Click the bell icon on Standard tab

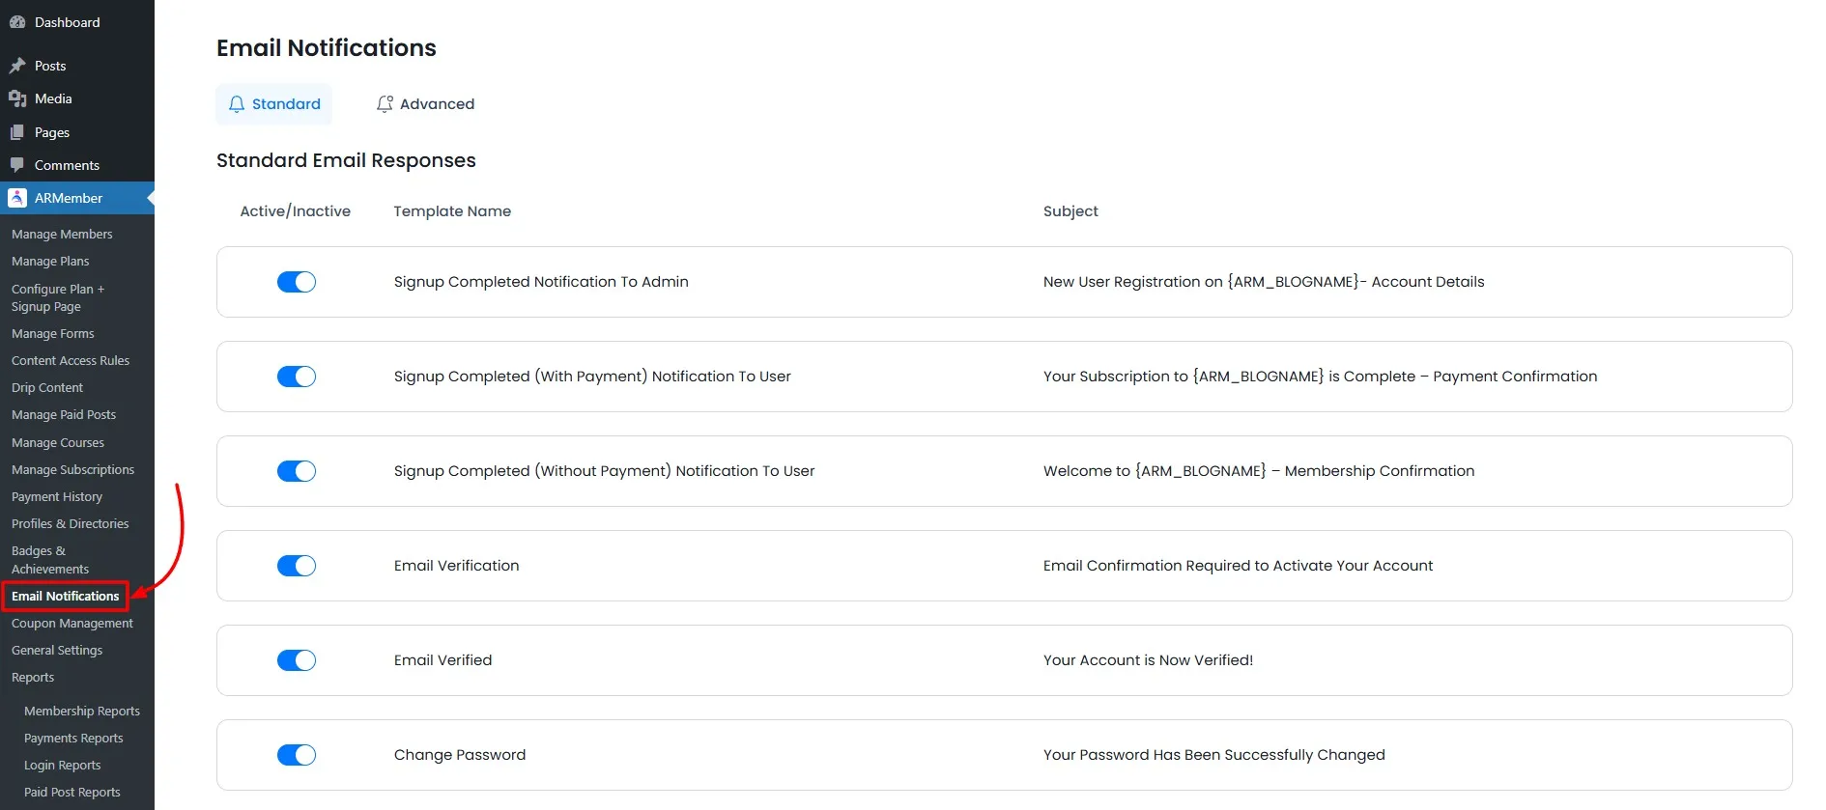(237, 104)
